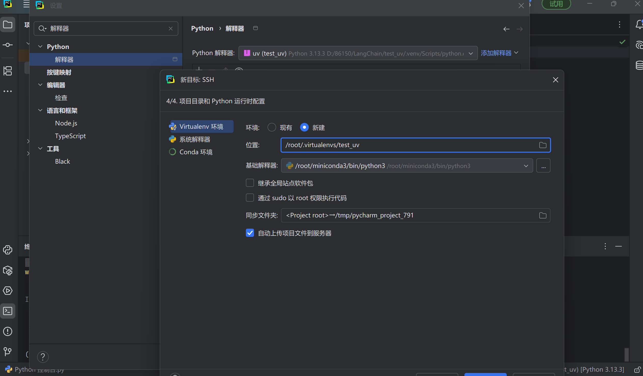
Task: Open the base interpreter dropdown
Action: (x=526, y=166)
